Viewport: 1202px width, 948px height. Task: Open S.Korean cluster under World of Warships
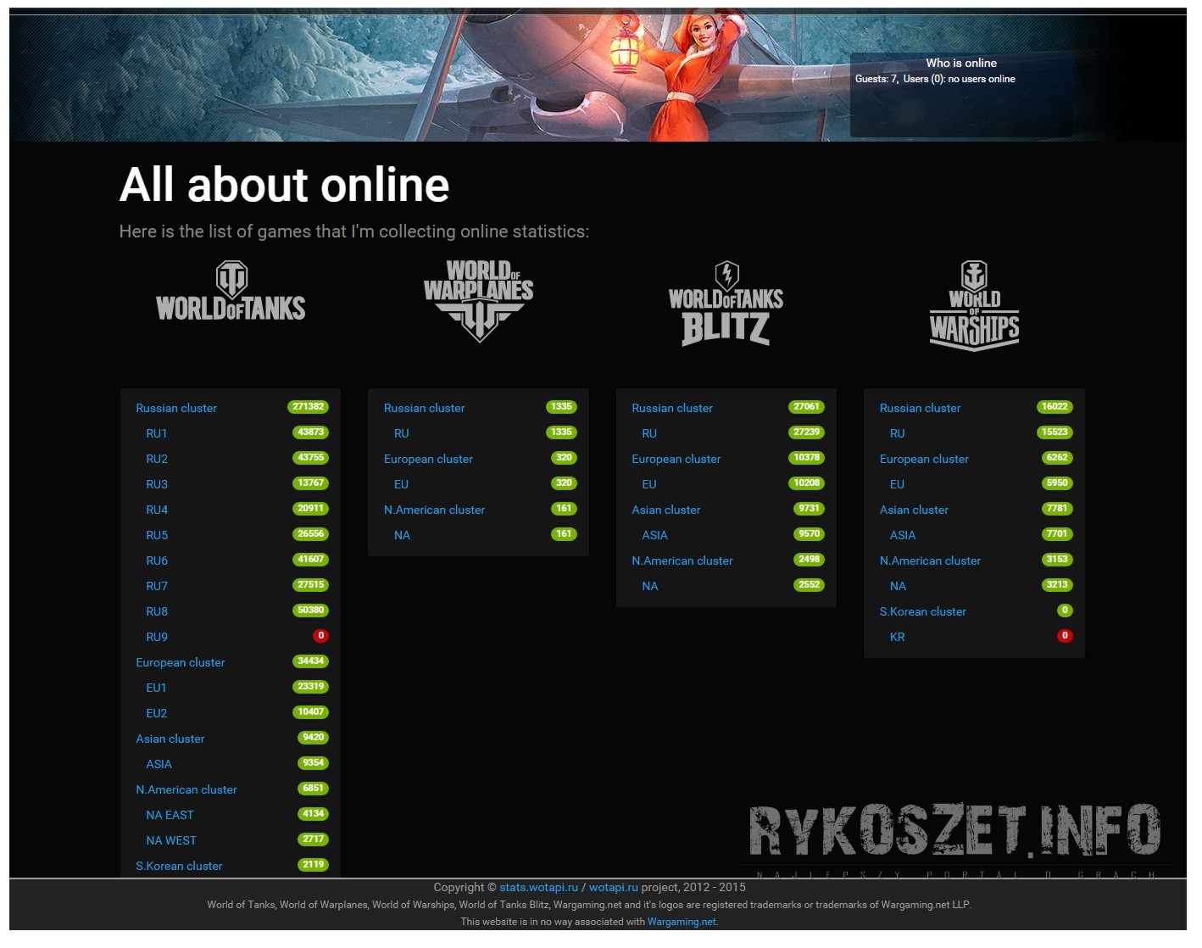pyautogui.click(x=922, y=611)
